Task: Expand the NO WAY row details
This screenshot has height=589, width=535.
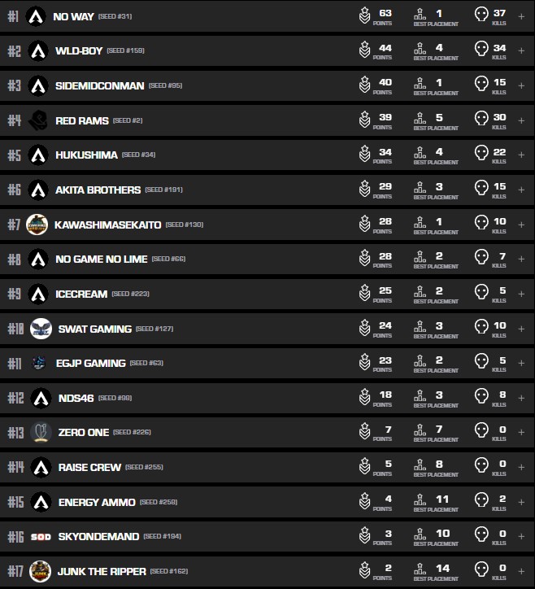Action: click(521, 16)
